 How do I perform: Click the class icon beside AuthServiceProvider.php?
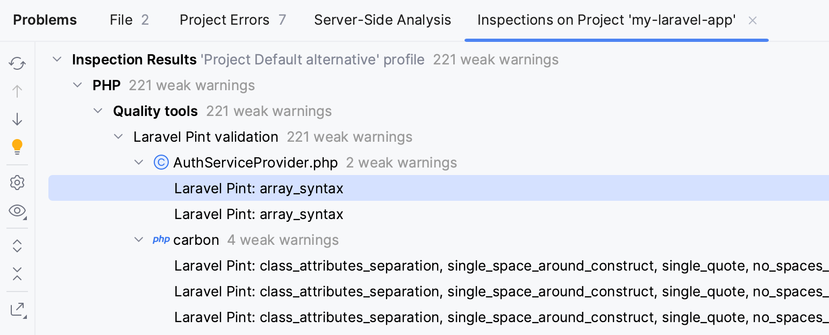click(161, 162)
